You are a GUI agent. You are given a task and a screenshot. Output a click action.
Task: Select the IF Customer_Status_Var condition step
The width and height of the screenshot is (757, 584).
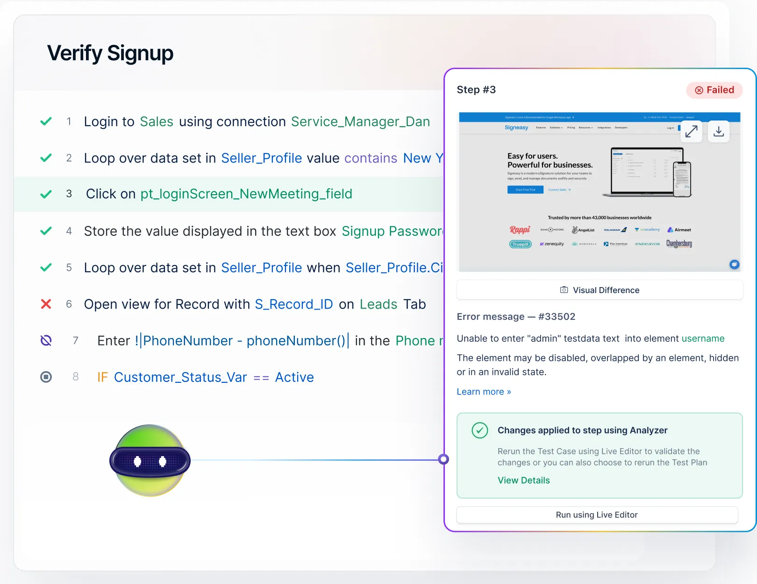206,377
